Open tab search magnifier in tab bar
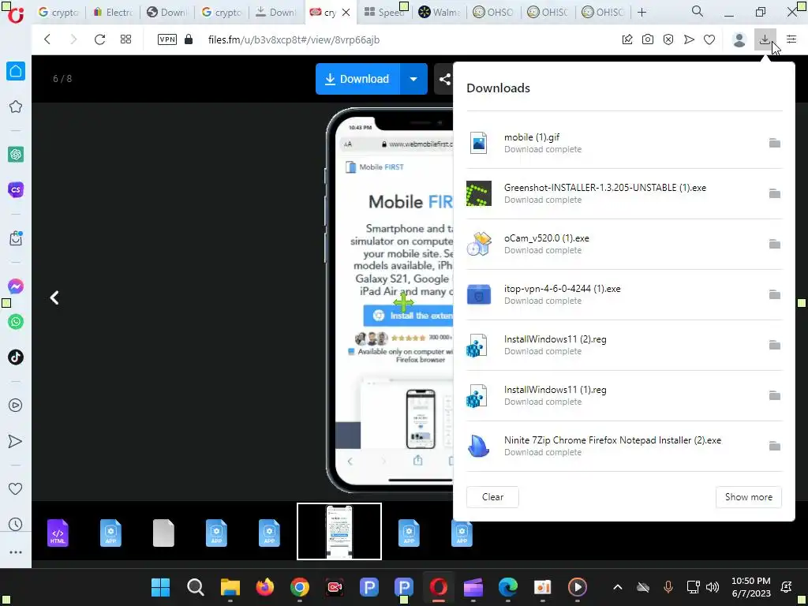 698,12
